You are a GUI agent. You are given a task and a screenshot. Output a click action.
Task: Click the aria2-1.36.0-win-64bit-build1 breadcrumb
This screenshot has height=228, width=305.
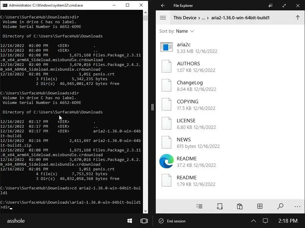click(240, 18)
